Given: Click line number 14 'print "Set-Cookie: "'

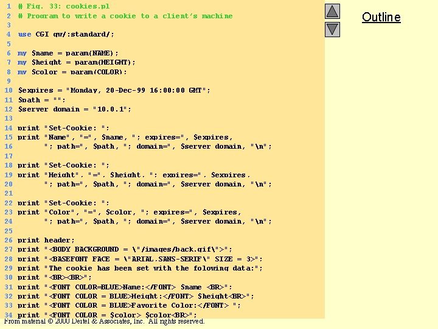Looking at the screenshot, I should (x=63, y=128).
